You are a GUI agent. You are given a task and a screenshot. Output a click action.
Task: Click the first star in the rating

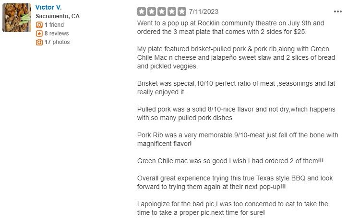[142, 11]
